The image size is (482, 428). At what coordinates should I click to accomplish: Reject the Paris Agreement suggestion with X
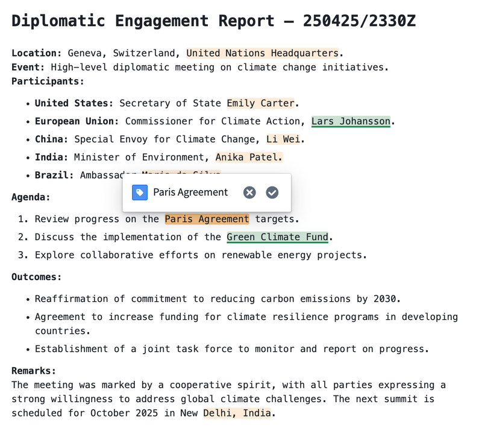pyautogui.click(x=249, y=193)
